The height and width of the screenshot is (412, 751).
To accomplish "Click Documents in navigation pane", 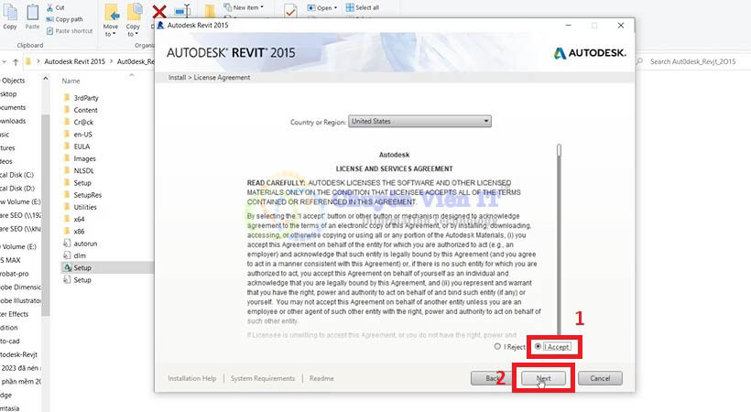I will tap(13, 107).
